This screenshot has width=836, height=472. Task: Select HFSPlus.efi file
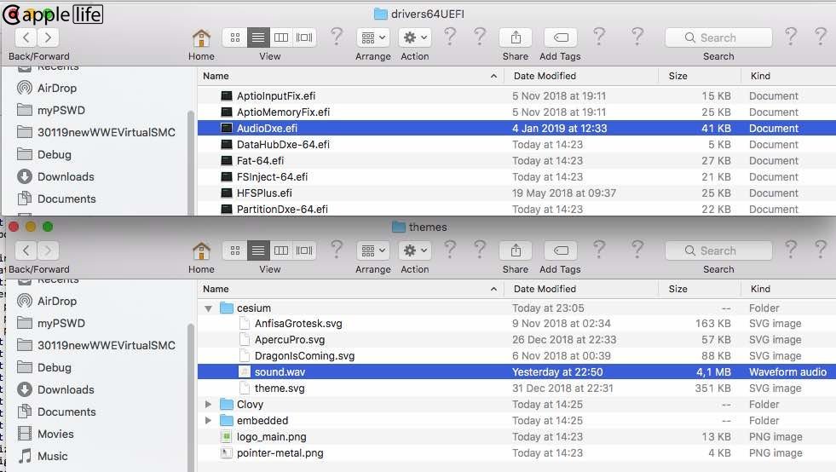516,193
